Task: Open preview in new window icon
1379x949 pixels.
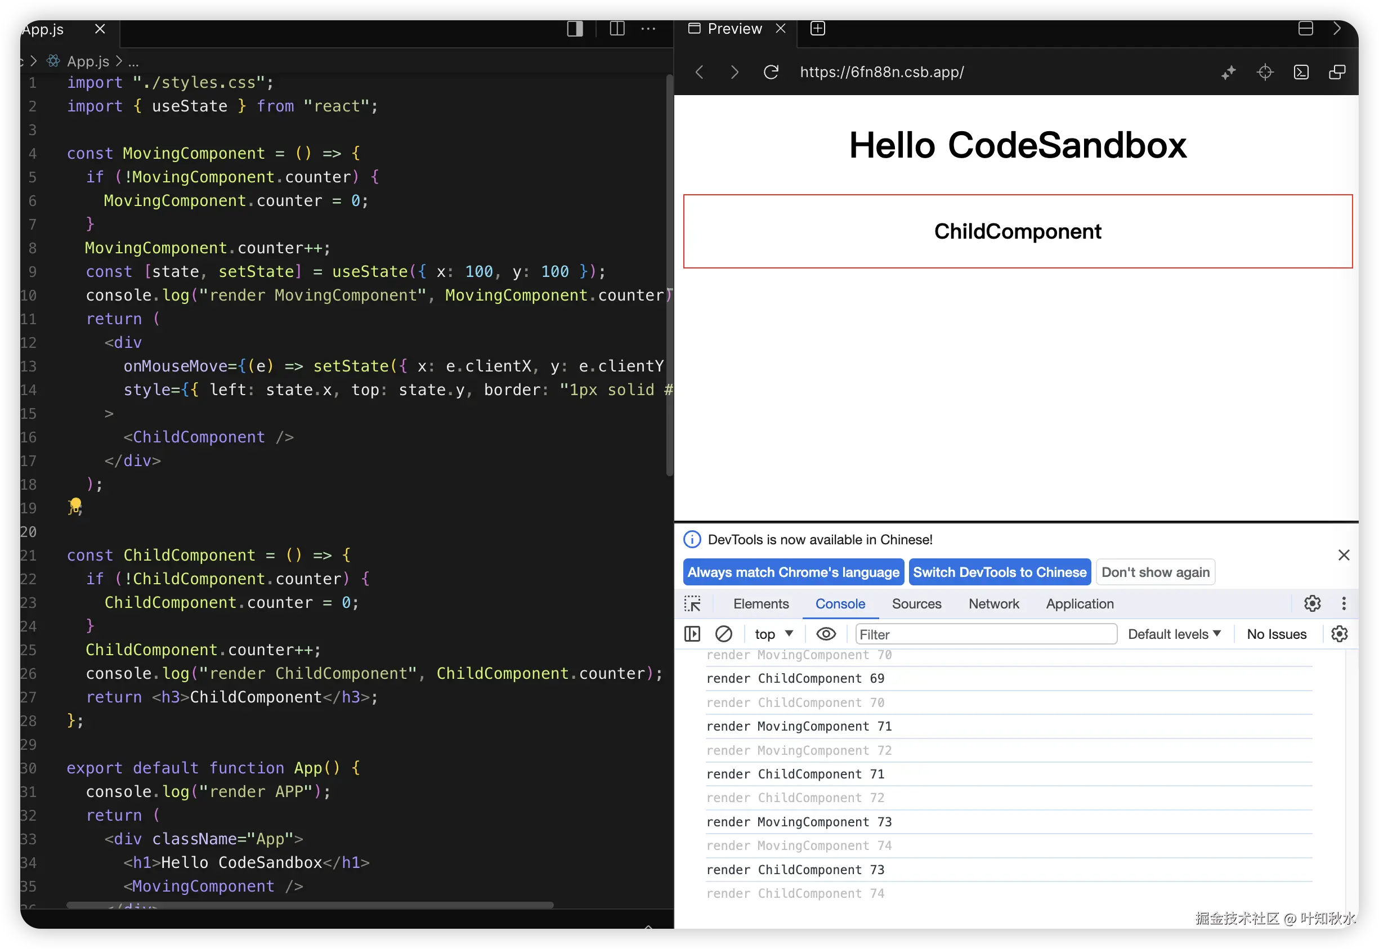Action: coord(1337,72)
